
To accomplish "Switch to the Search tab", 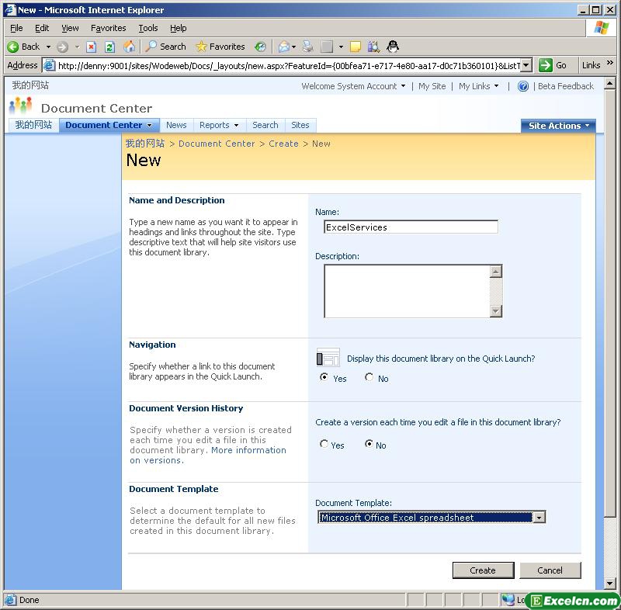I will (x=265, y=125).
